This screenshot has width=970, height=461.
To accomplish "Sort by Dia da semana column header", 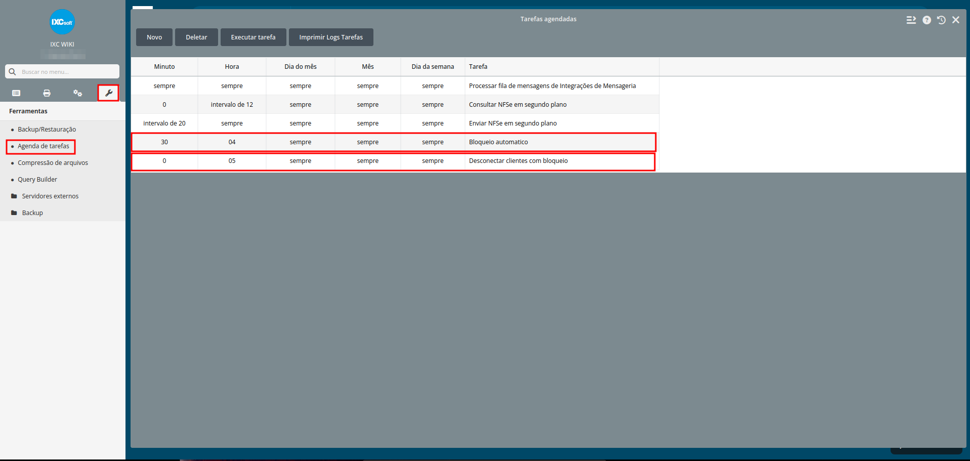I will (x=433, y=67).
